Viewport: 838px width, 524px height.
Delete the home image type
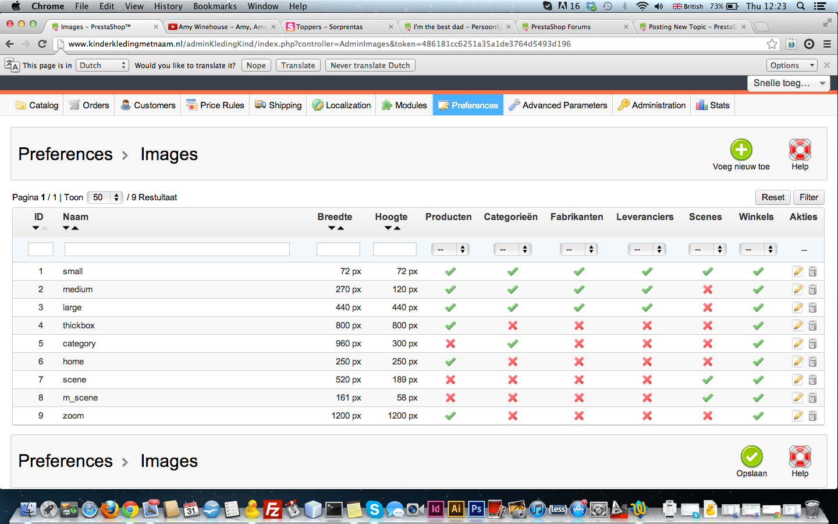point(813,362)
